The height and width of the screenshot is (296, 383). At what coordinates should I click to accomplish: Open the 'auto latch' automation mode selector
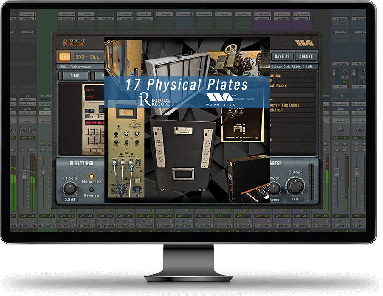[x=45, y=113]
